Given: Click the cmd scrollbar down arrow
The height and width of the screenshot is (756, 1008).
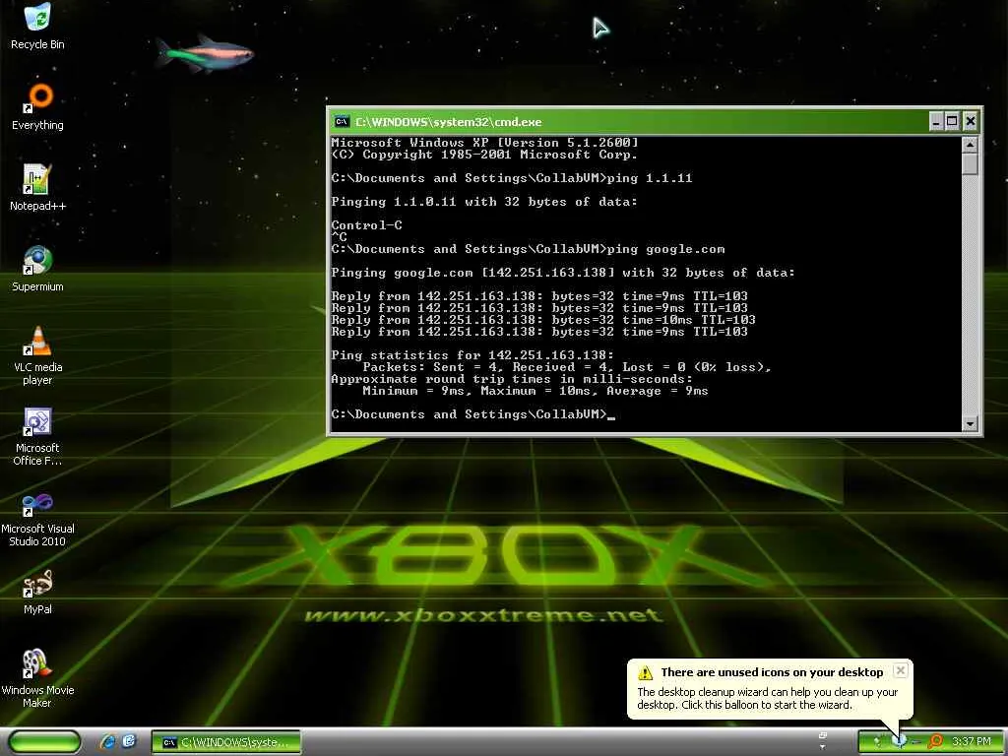Looking at the screenshot, I should click(970, 423).
